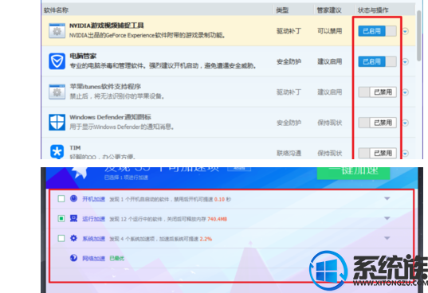
Task: Click the Windows Defender shield icon
Action: click(x=57, y=123)
